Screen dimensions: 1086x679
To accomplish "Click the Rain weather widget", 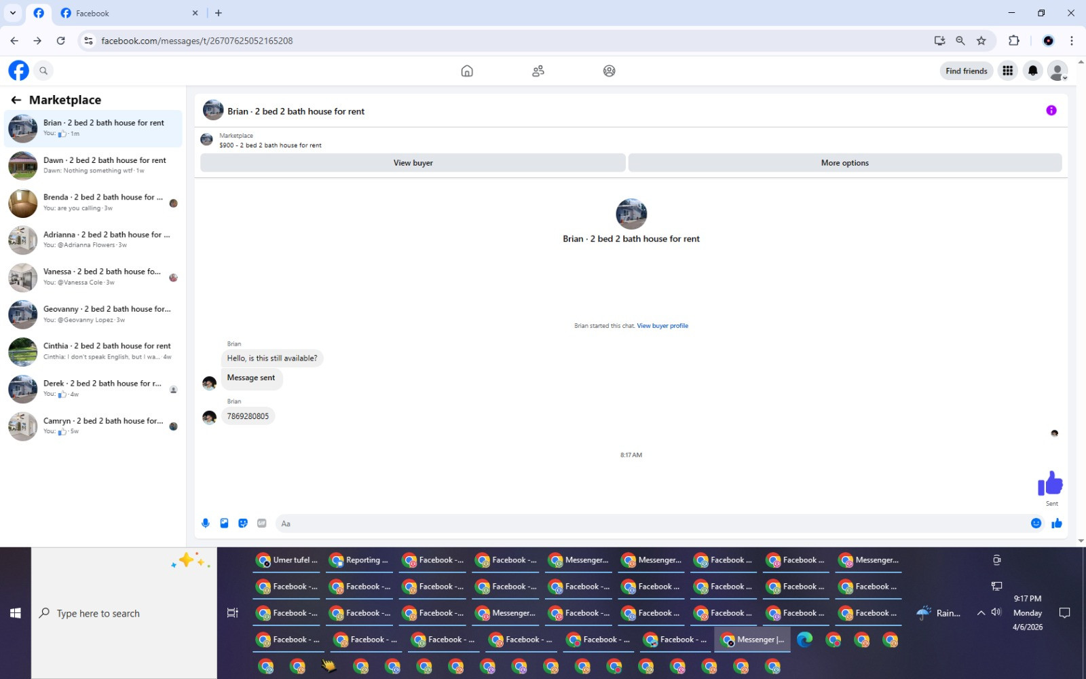I will (x=938, y=613).
